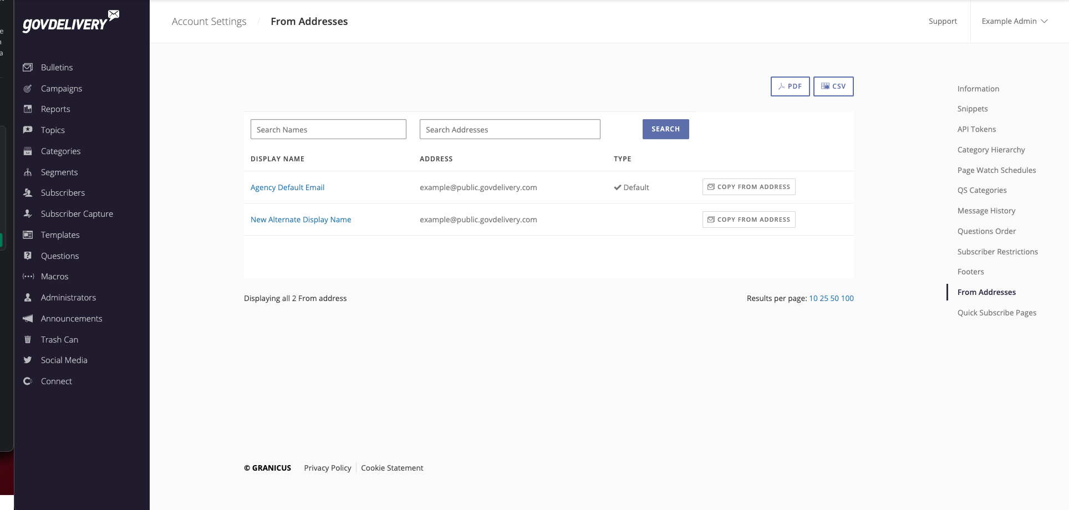
Task: Show 50 results per page
Action: (833, 298)
